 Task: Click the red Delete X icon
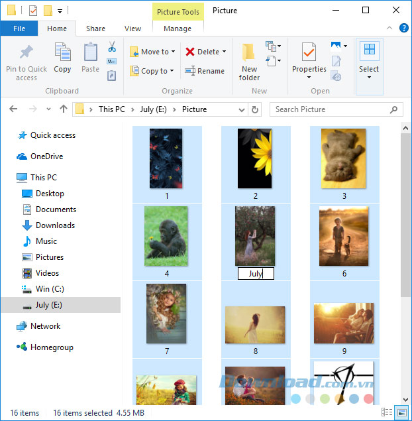pyautogui.click(x=190, y=52)
